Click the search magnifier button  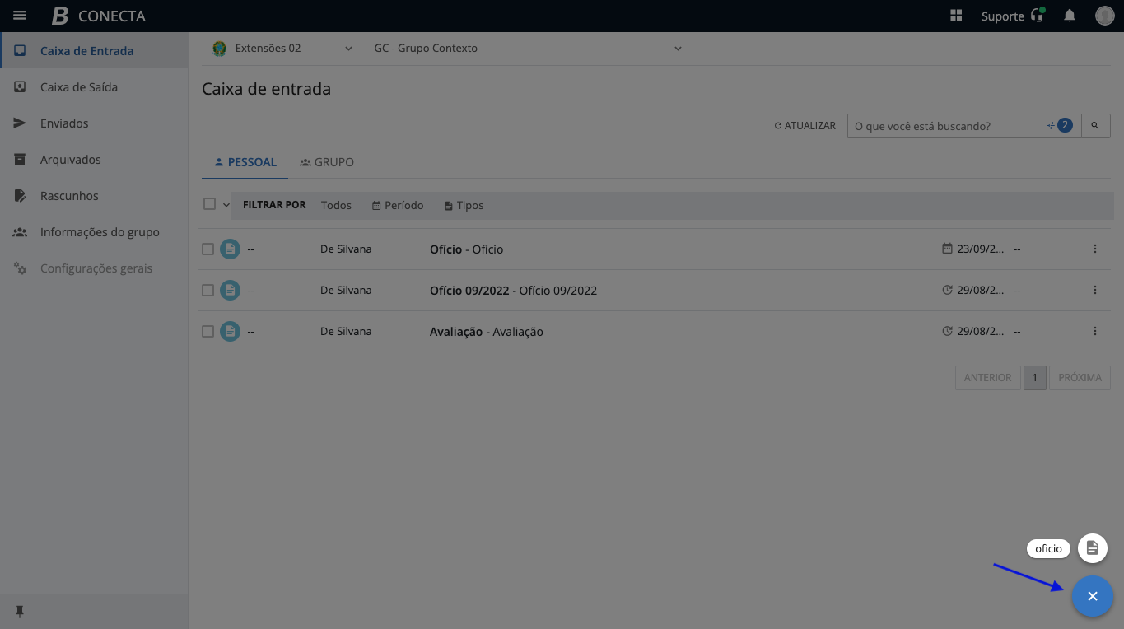coord(1095,126)
